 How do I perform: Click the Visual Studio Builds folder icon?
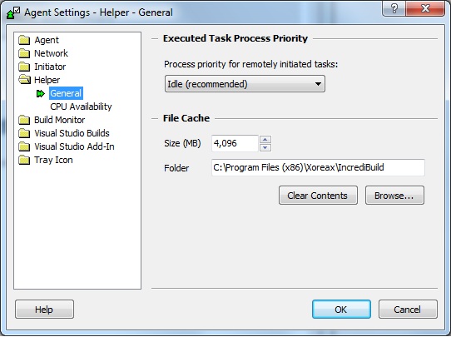(x=24, y=133)
